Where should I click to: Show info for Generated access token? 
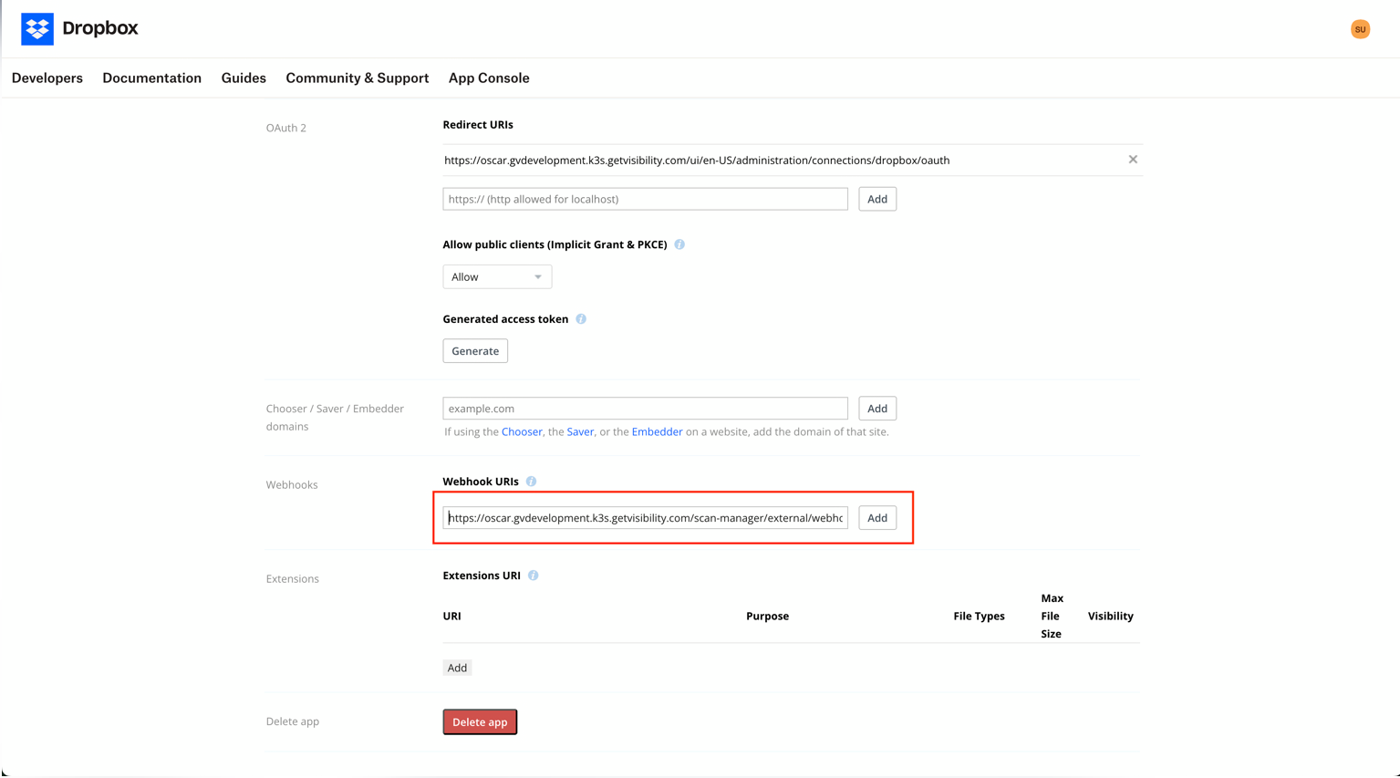[x=581, y=319]
